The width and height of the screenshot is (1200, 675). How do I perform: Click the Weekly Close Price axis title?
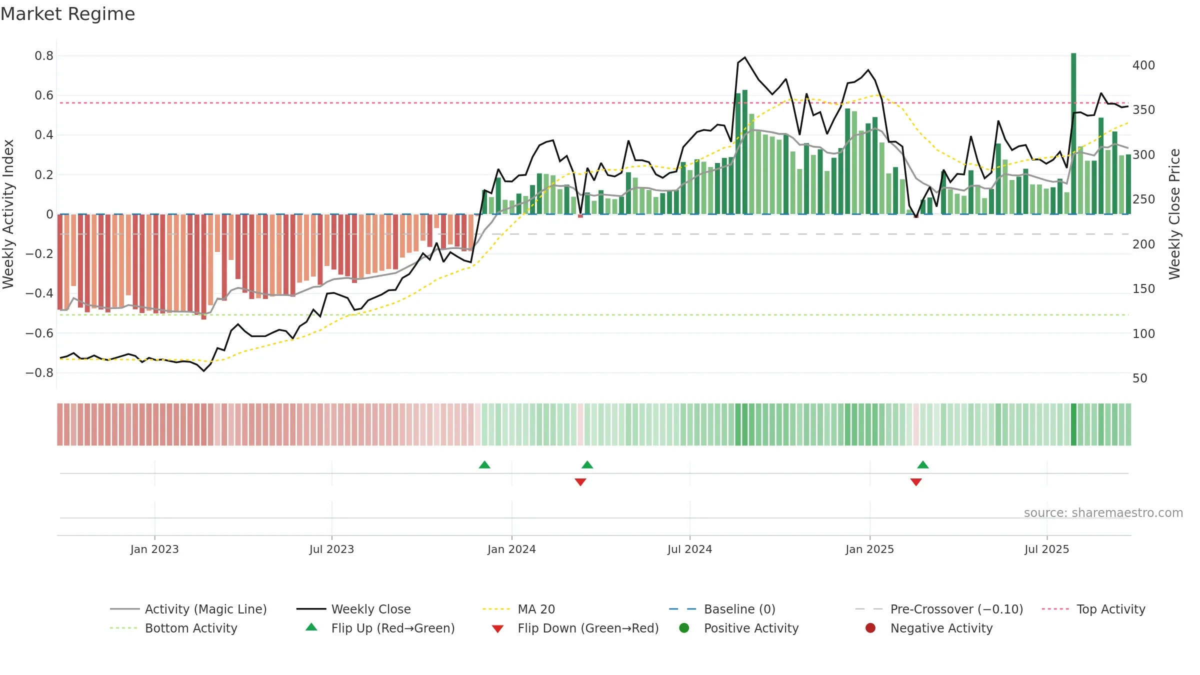(1174, 214)
